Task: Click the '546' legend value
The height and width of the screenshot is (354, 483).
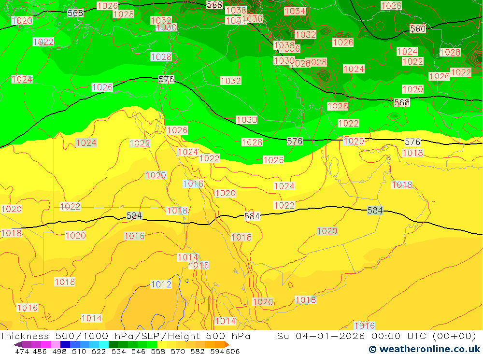Action: point(138,351)
